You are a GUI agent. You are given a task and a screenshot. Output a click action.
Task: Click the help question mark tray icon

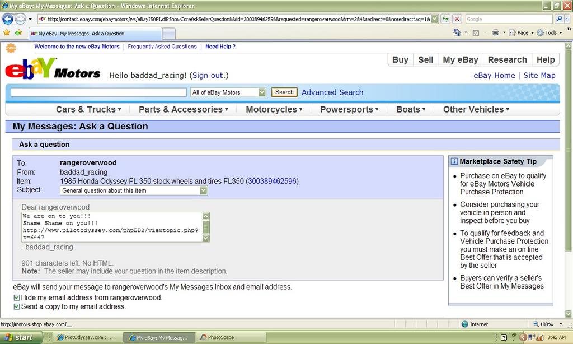tap(504, 337)
